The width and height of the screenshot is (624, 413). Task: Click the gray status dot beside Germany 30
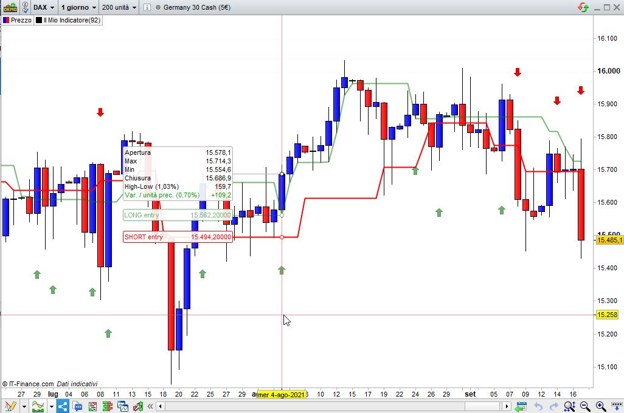click(x=158, y=7)
